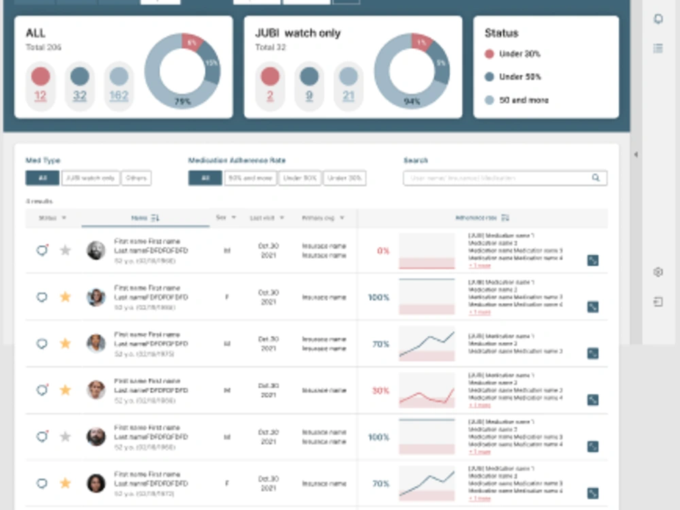Open the list icon in right sidebar
680x510 pixels.
(658, 48)
